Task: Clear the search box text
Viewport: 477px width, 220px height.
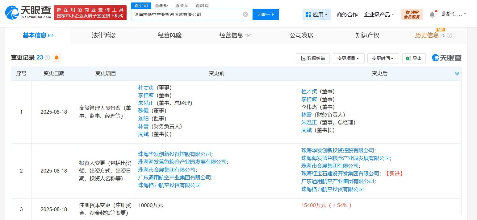Action: click(x=245, y=14)
